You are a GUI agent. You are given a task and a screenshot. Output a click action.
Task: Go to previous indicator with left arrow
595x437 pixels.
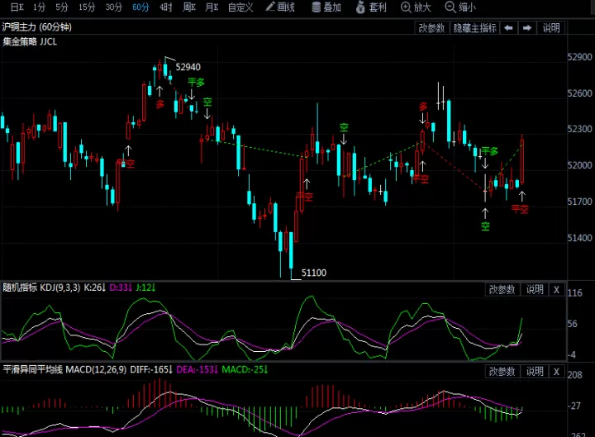point(509,28)
